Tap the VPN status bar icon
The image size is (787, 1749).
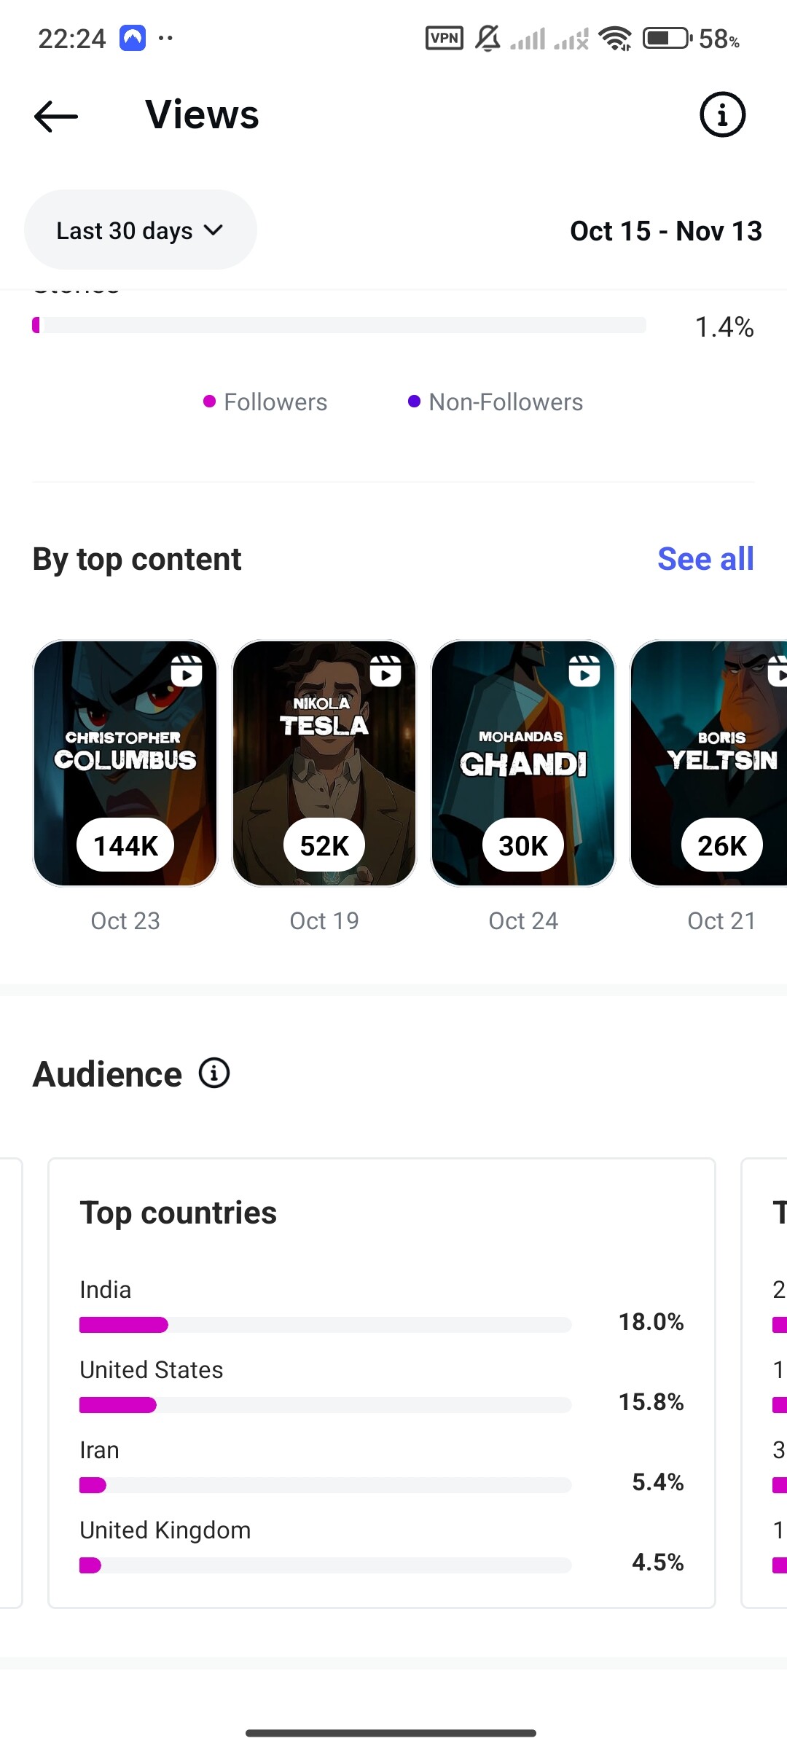444,38
